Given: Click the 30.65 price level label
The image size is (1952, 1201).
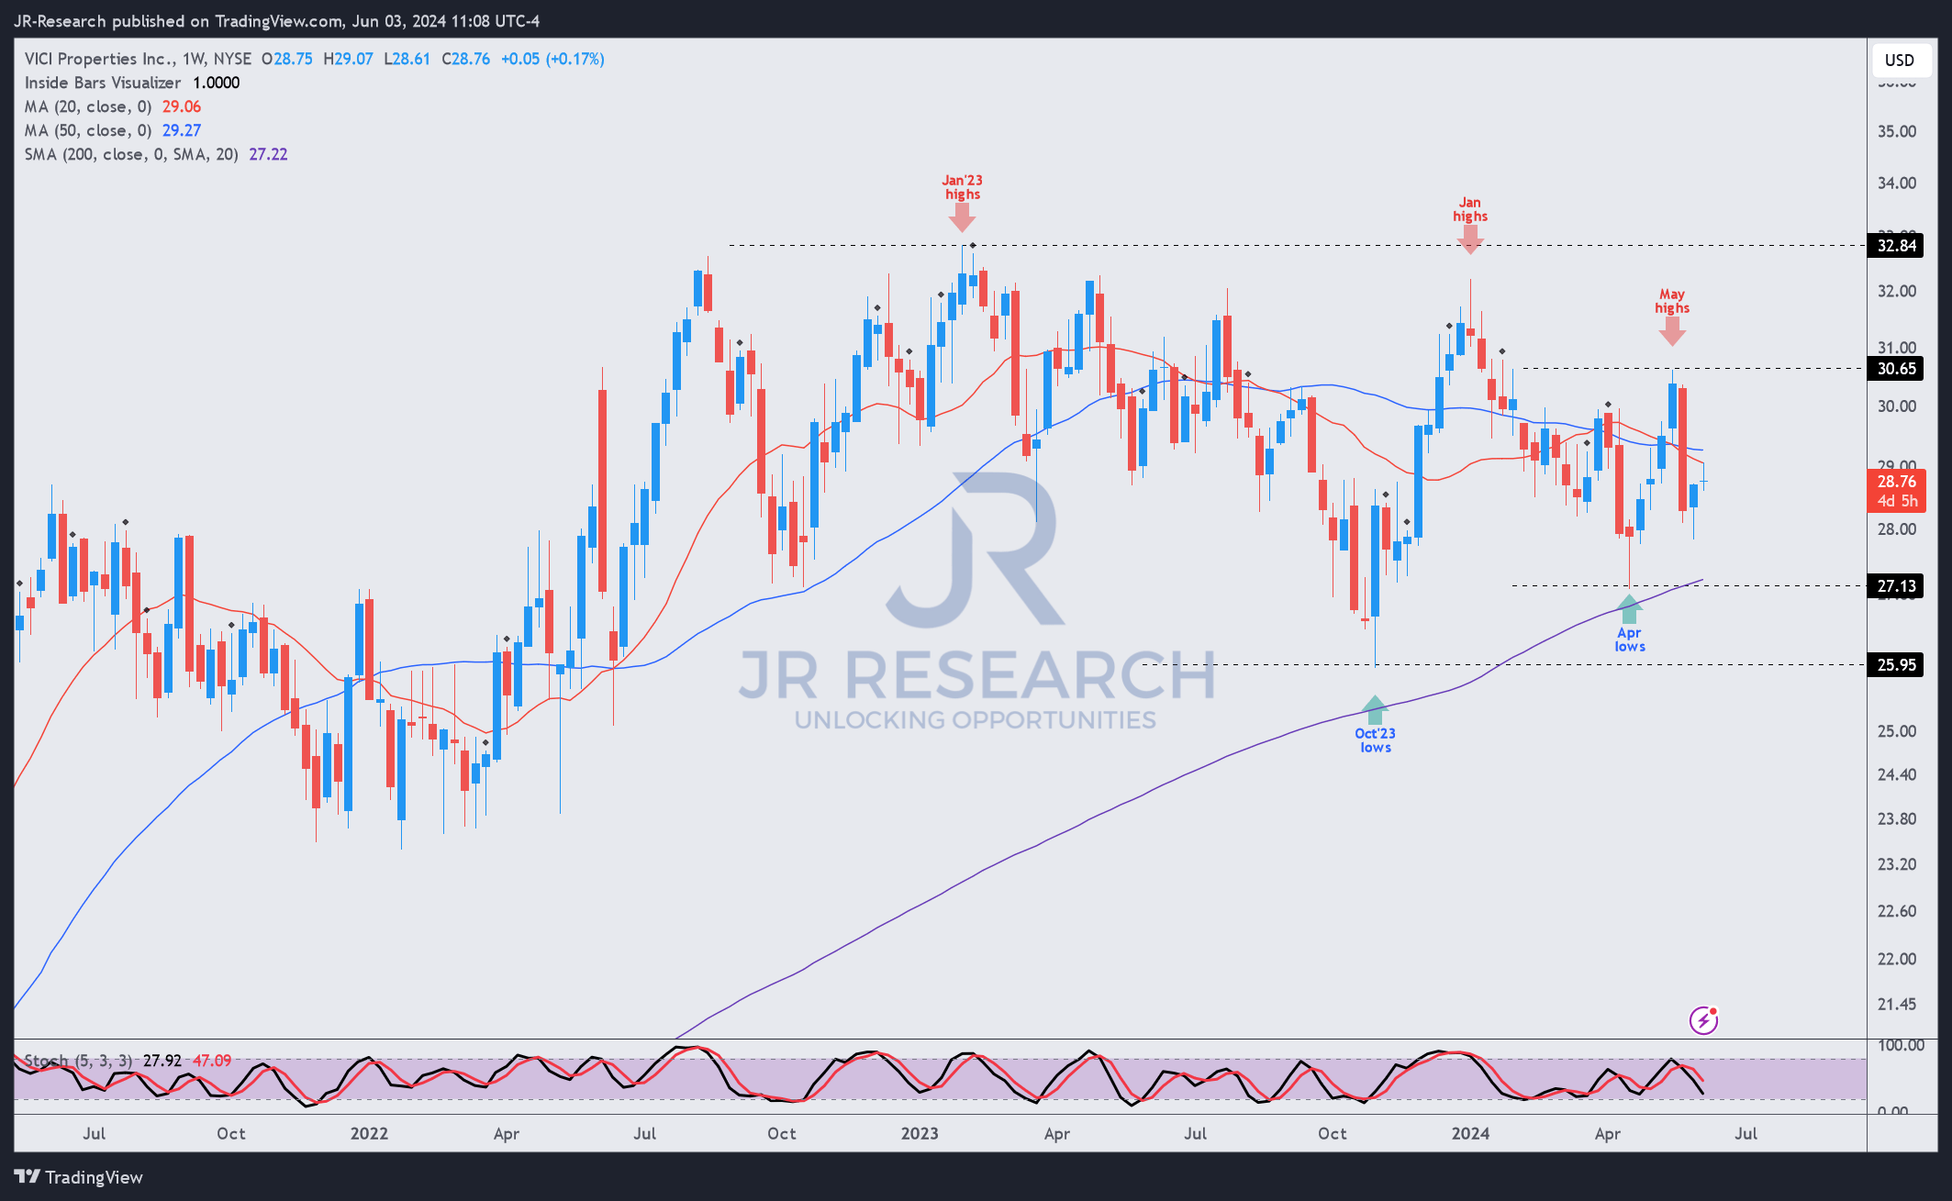Looking at the screenshot, I should click(x=1896, y=368).
